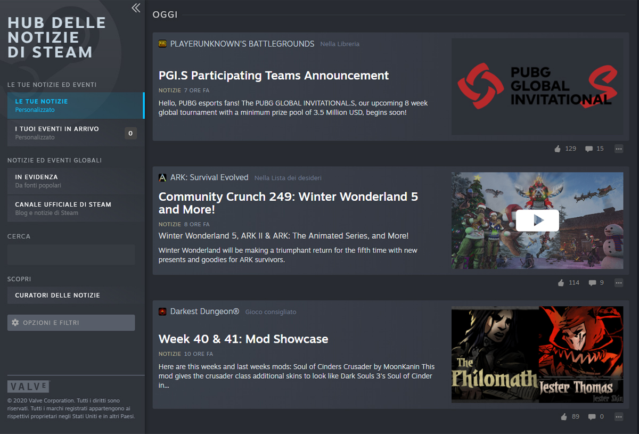Open comments on the PUBG announcement
Screen dimensions: 639x434
589,149
